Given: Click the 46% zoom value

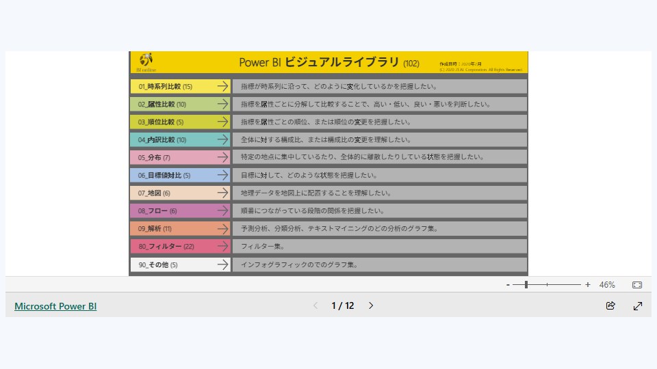Looking at the screenshot, I should (x=607, y=285).
